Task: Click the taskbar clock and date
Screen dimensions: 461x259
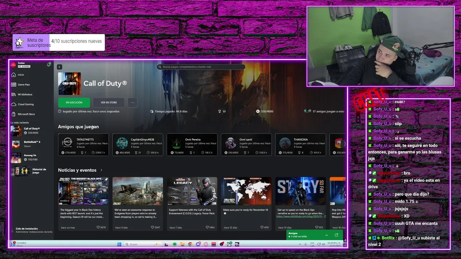Action: pyautogui.click(x=334, y=244)
